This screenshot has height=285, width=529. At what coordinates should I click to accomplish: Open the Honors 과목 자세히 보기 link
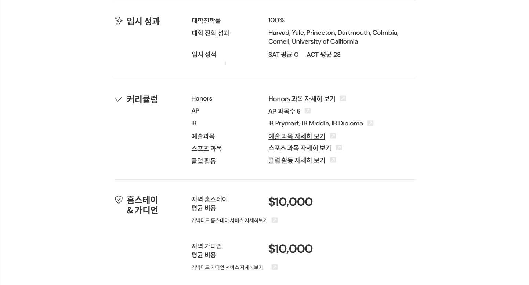pyautogui.click(x=302, y=99)
